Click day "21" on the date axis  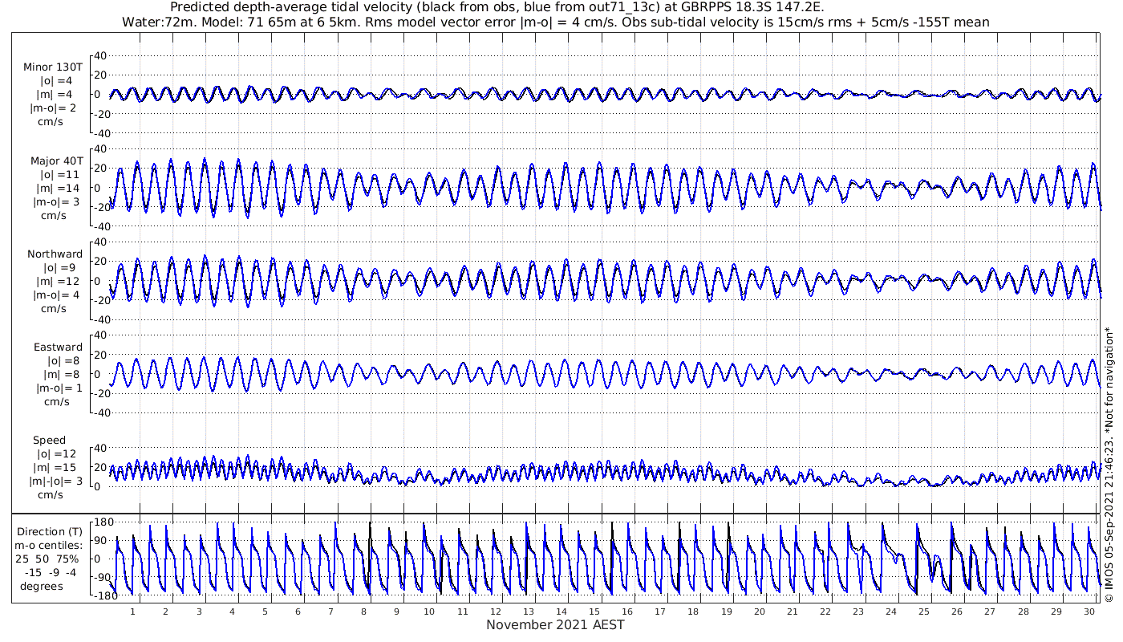[792, 612]
